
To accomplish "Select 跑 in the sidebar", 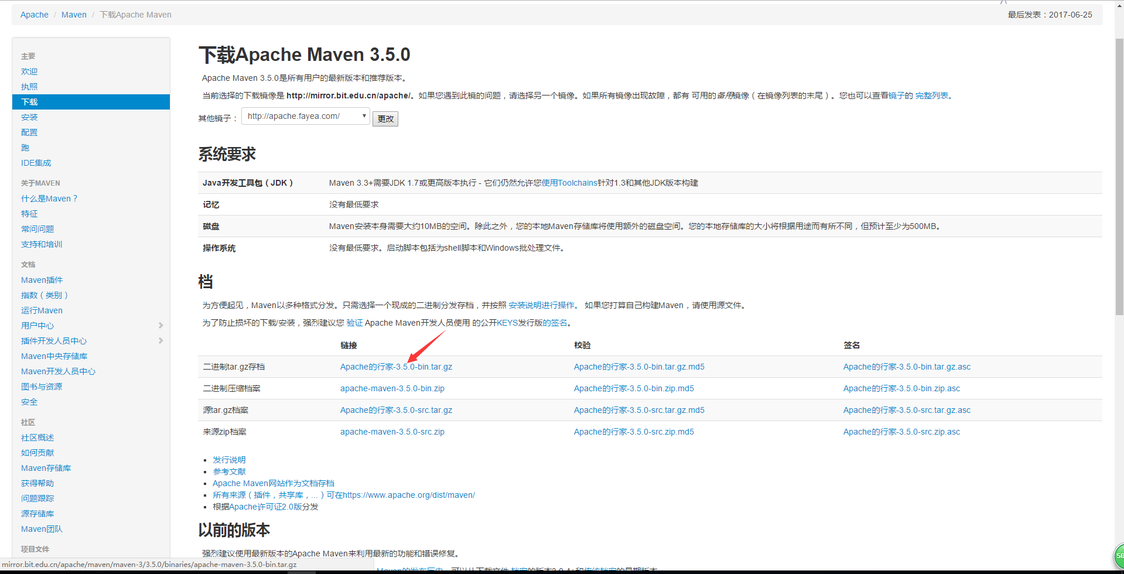I will coord(25,148).
